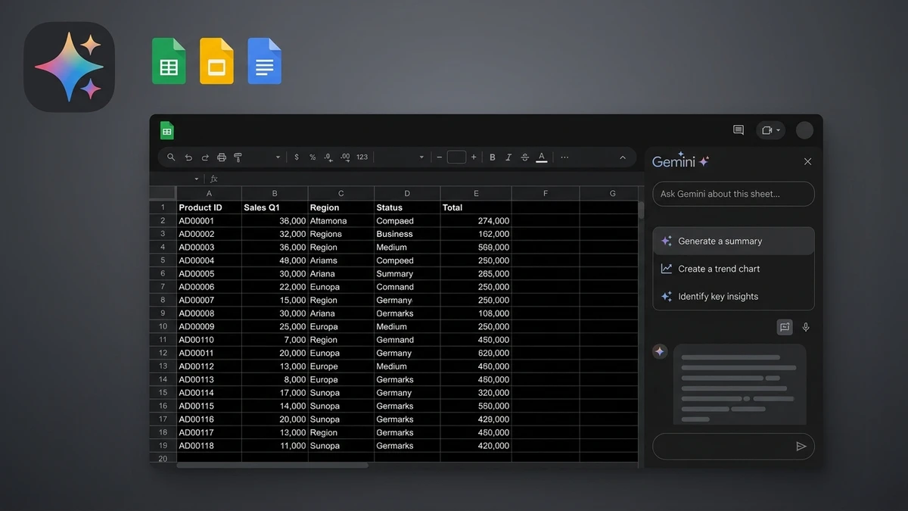
Task: Click the Total header cell
Action: click(476, 207)
